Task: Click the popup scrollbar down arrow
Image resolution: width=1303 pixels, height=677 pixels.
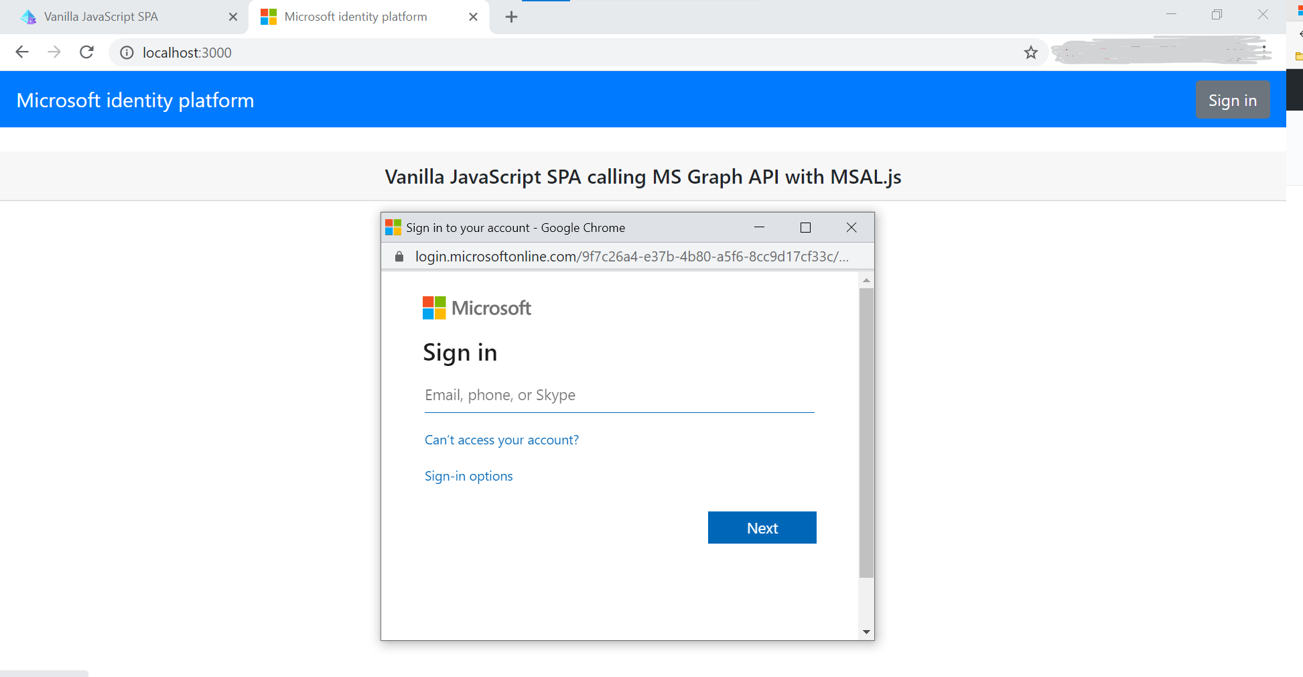Action: pos(866,631)
